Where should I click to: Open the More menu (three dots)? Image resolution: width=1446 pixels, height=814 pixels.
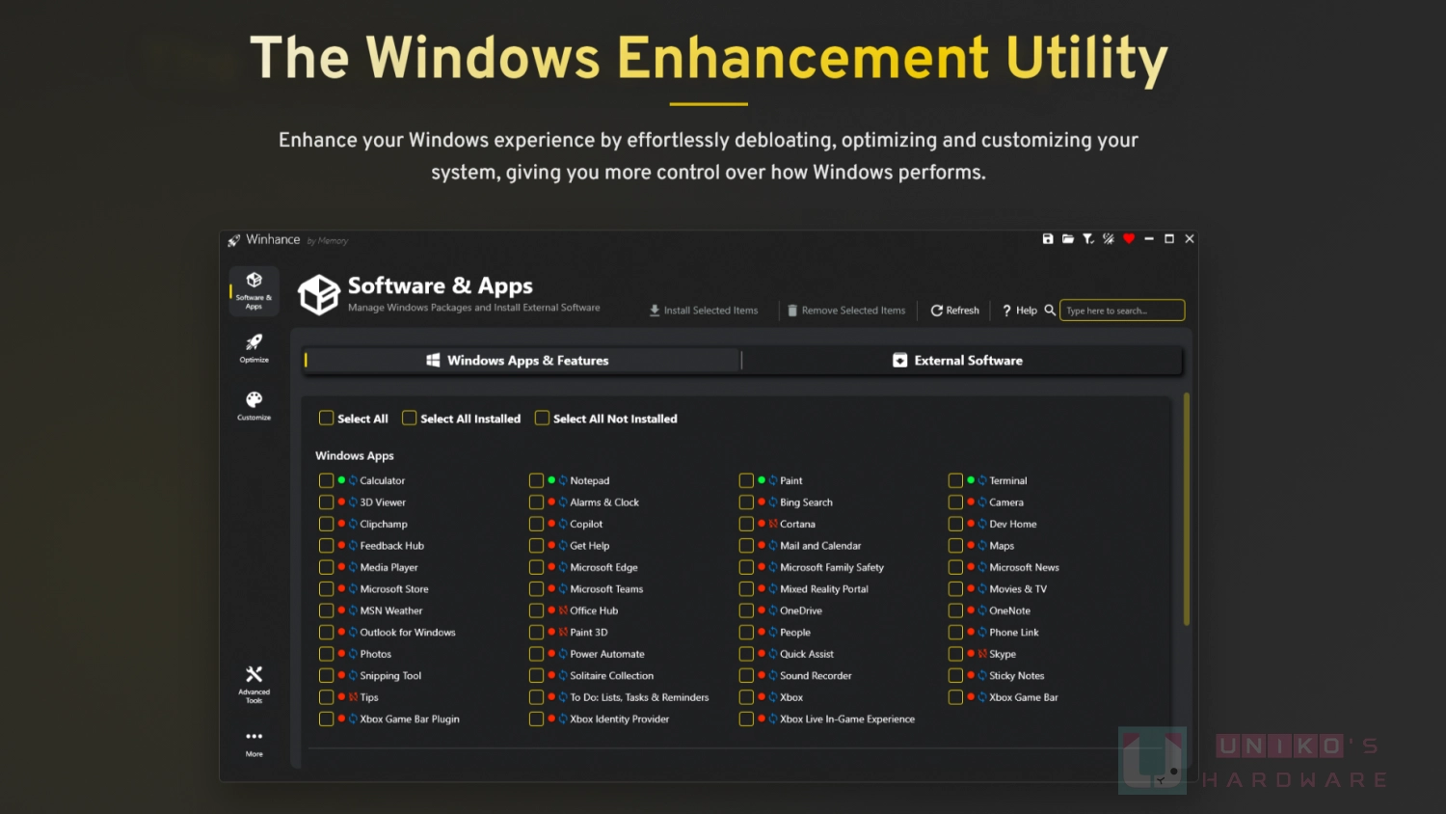click(254, 743)
